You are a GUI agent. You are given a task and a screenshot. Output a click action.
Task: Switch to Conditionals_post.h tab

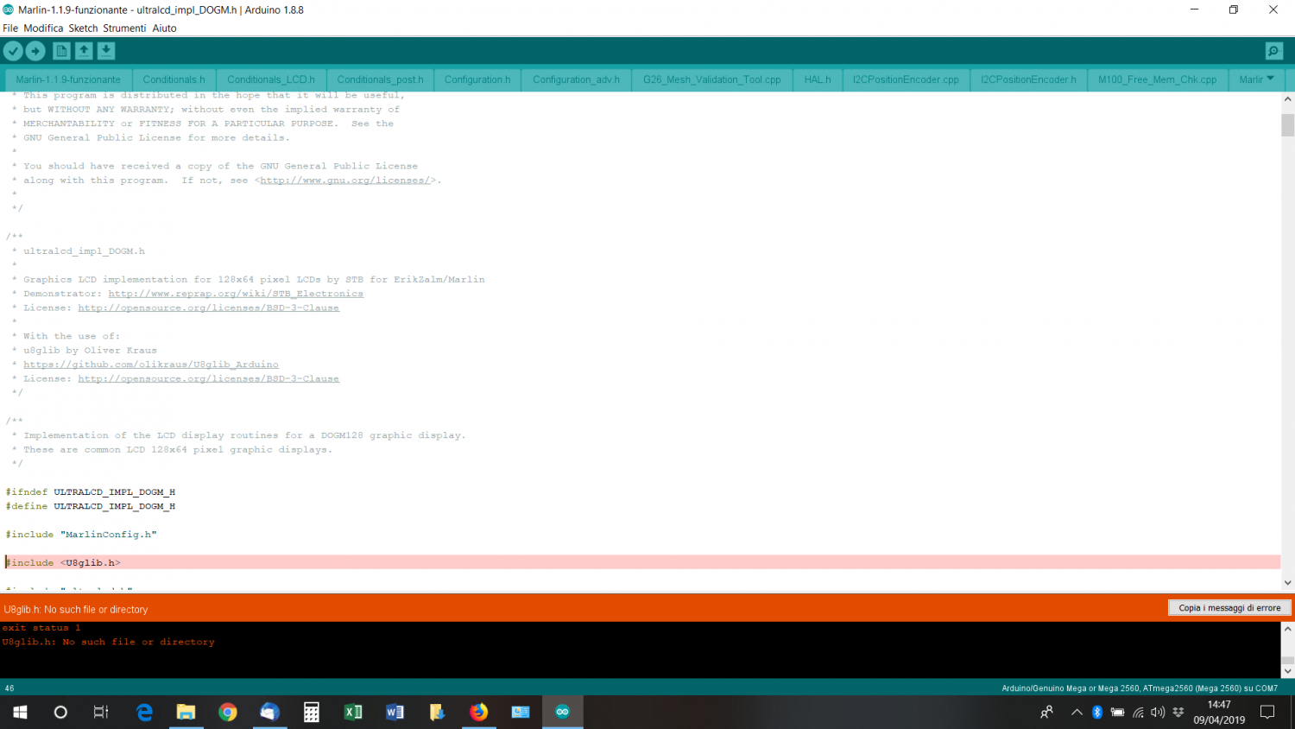tap(380, 79)
